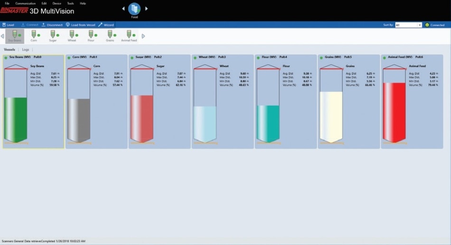The width and height of the screenshot is (451, 245).
Task: Click Wheat volume value 48.63 %
Action: pyautogui.click(x=244, y=85)
